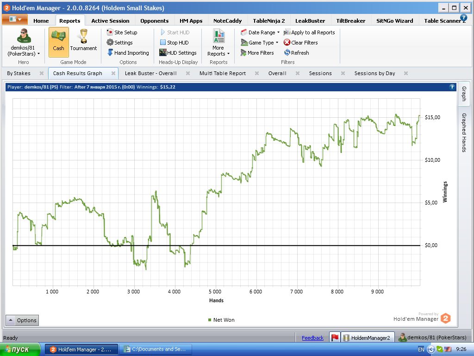Open the Graphed Hands side tab
Viewport: 474px width, 356px height.
(x=464, y=133)
